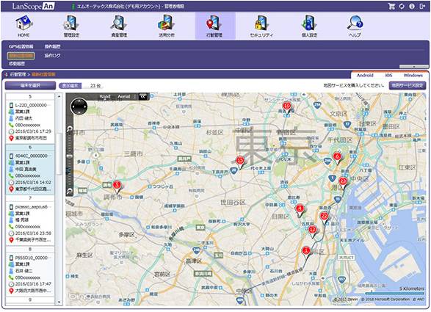Click the refresh icon in header

[x=402, y=7]
